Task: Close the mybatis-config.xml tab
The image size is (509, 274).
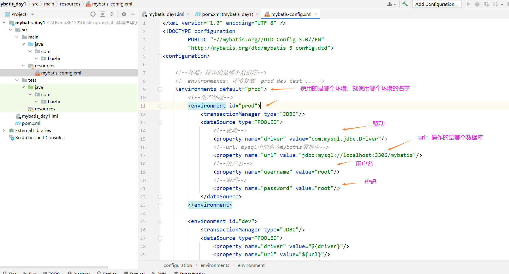Action: click(x=316, y=14)
